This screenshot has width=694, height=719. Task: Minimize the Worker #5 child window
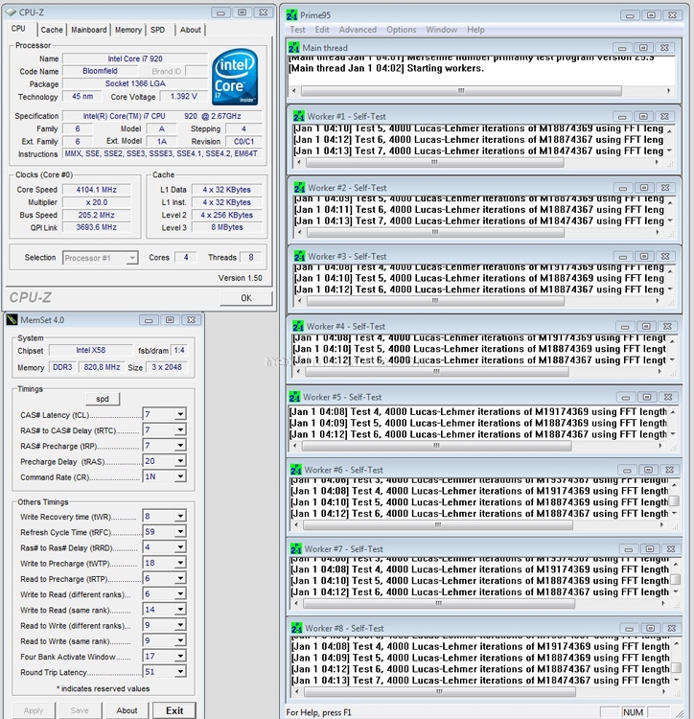pos(626,397)
